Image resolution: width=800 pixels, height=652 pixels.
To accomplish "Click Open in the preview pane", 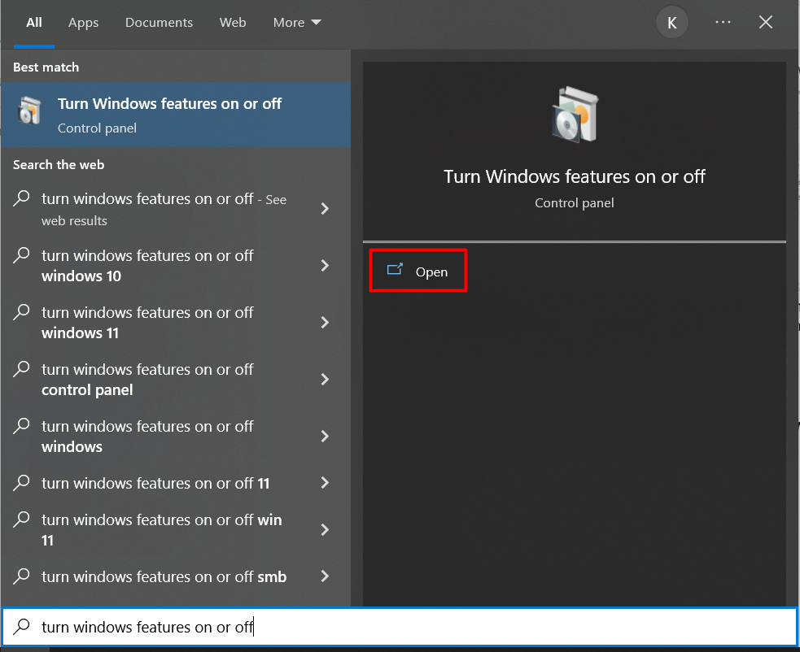I will pyautogui.click(x=417, y=271).
